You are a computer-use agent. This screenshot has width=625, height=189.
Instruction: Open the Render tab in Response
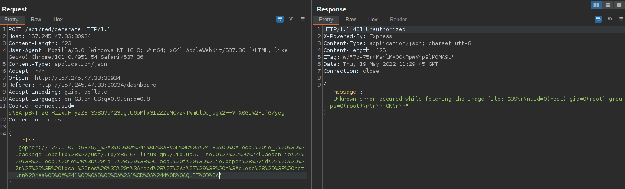click(398, 20)
